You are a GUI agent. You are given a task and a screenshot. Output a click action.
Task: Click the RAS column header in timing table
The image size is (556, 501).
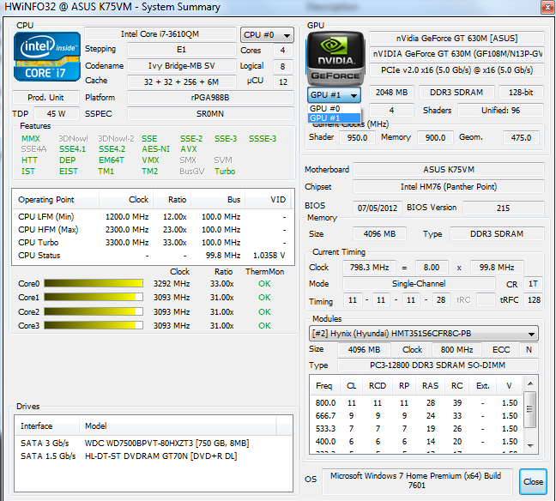[430, 386]
